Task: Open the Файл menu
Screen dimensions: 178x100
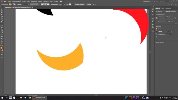Action: 9,1
